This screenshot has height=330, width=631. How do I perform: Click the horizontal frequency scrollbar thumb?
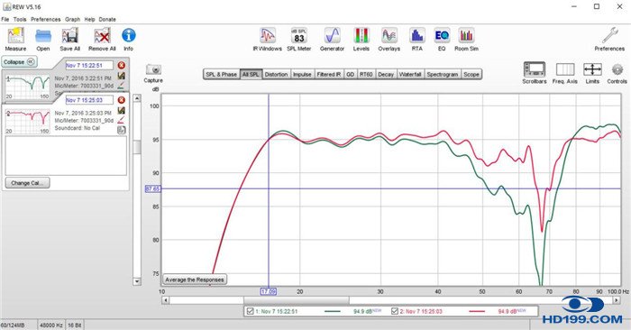click(x=297, y=300)
